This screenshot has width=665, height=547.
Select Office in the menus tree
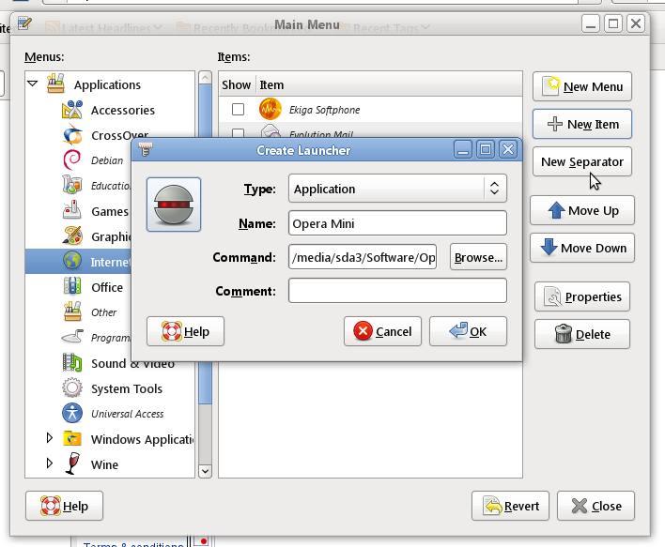coord(107,287)
